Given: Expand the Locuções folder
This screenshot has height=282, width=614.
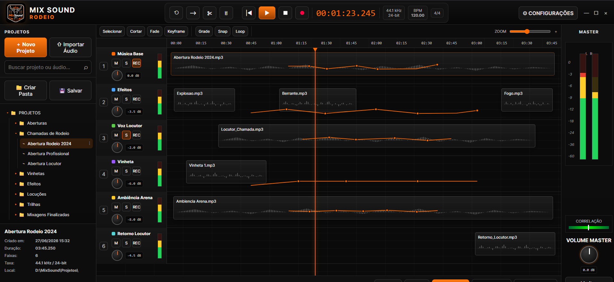Looking at the screenshot, I should (x=16, y=194).
